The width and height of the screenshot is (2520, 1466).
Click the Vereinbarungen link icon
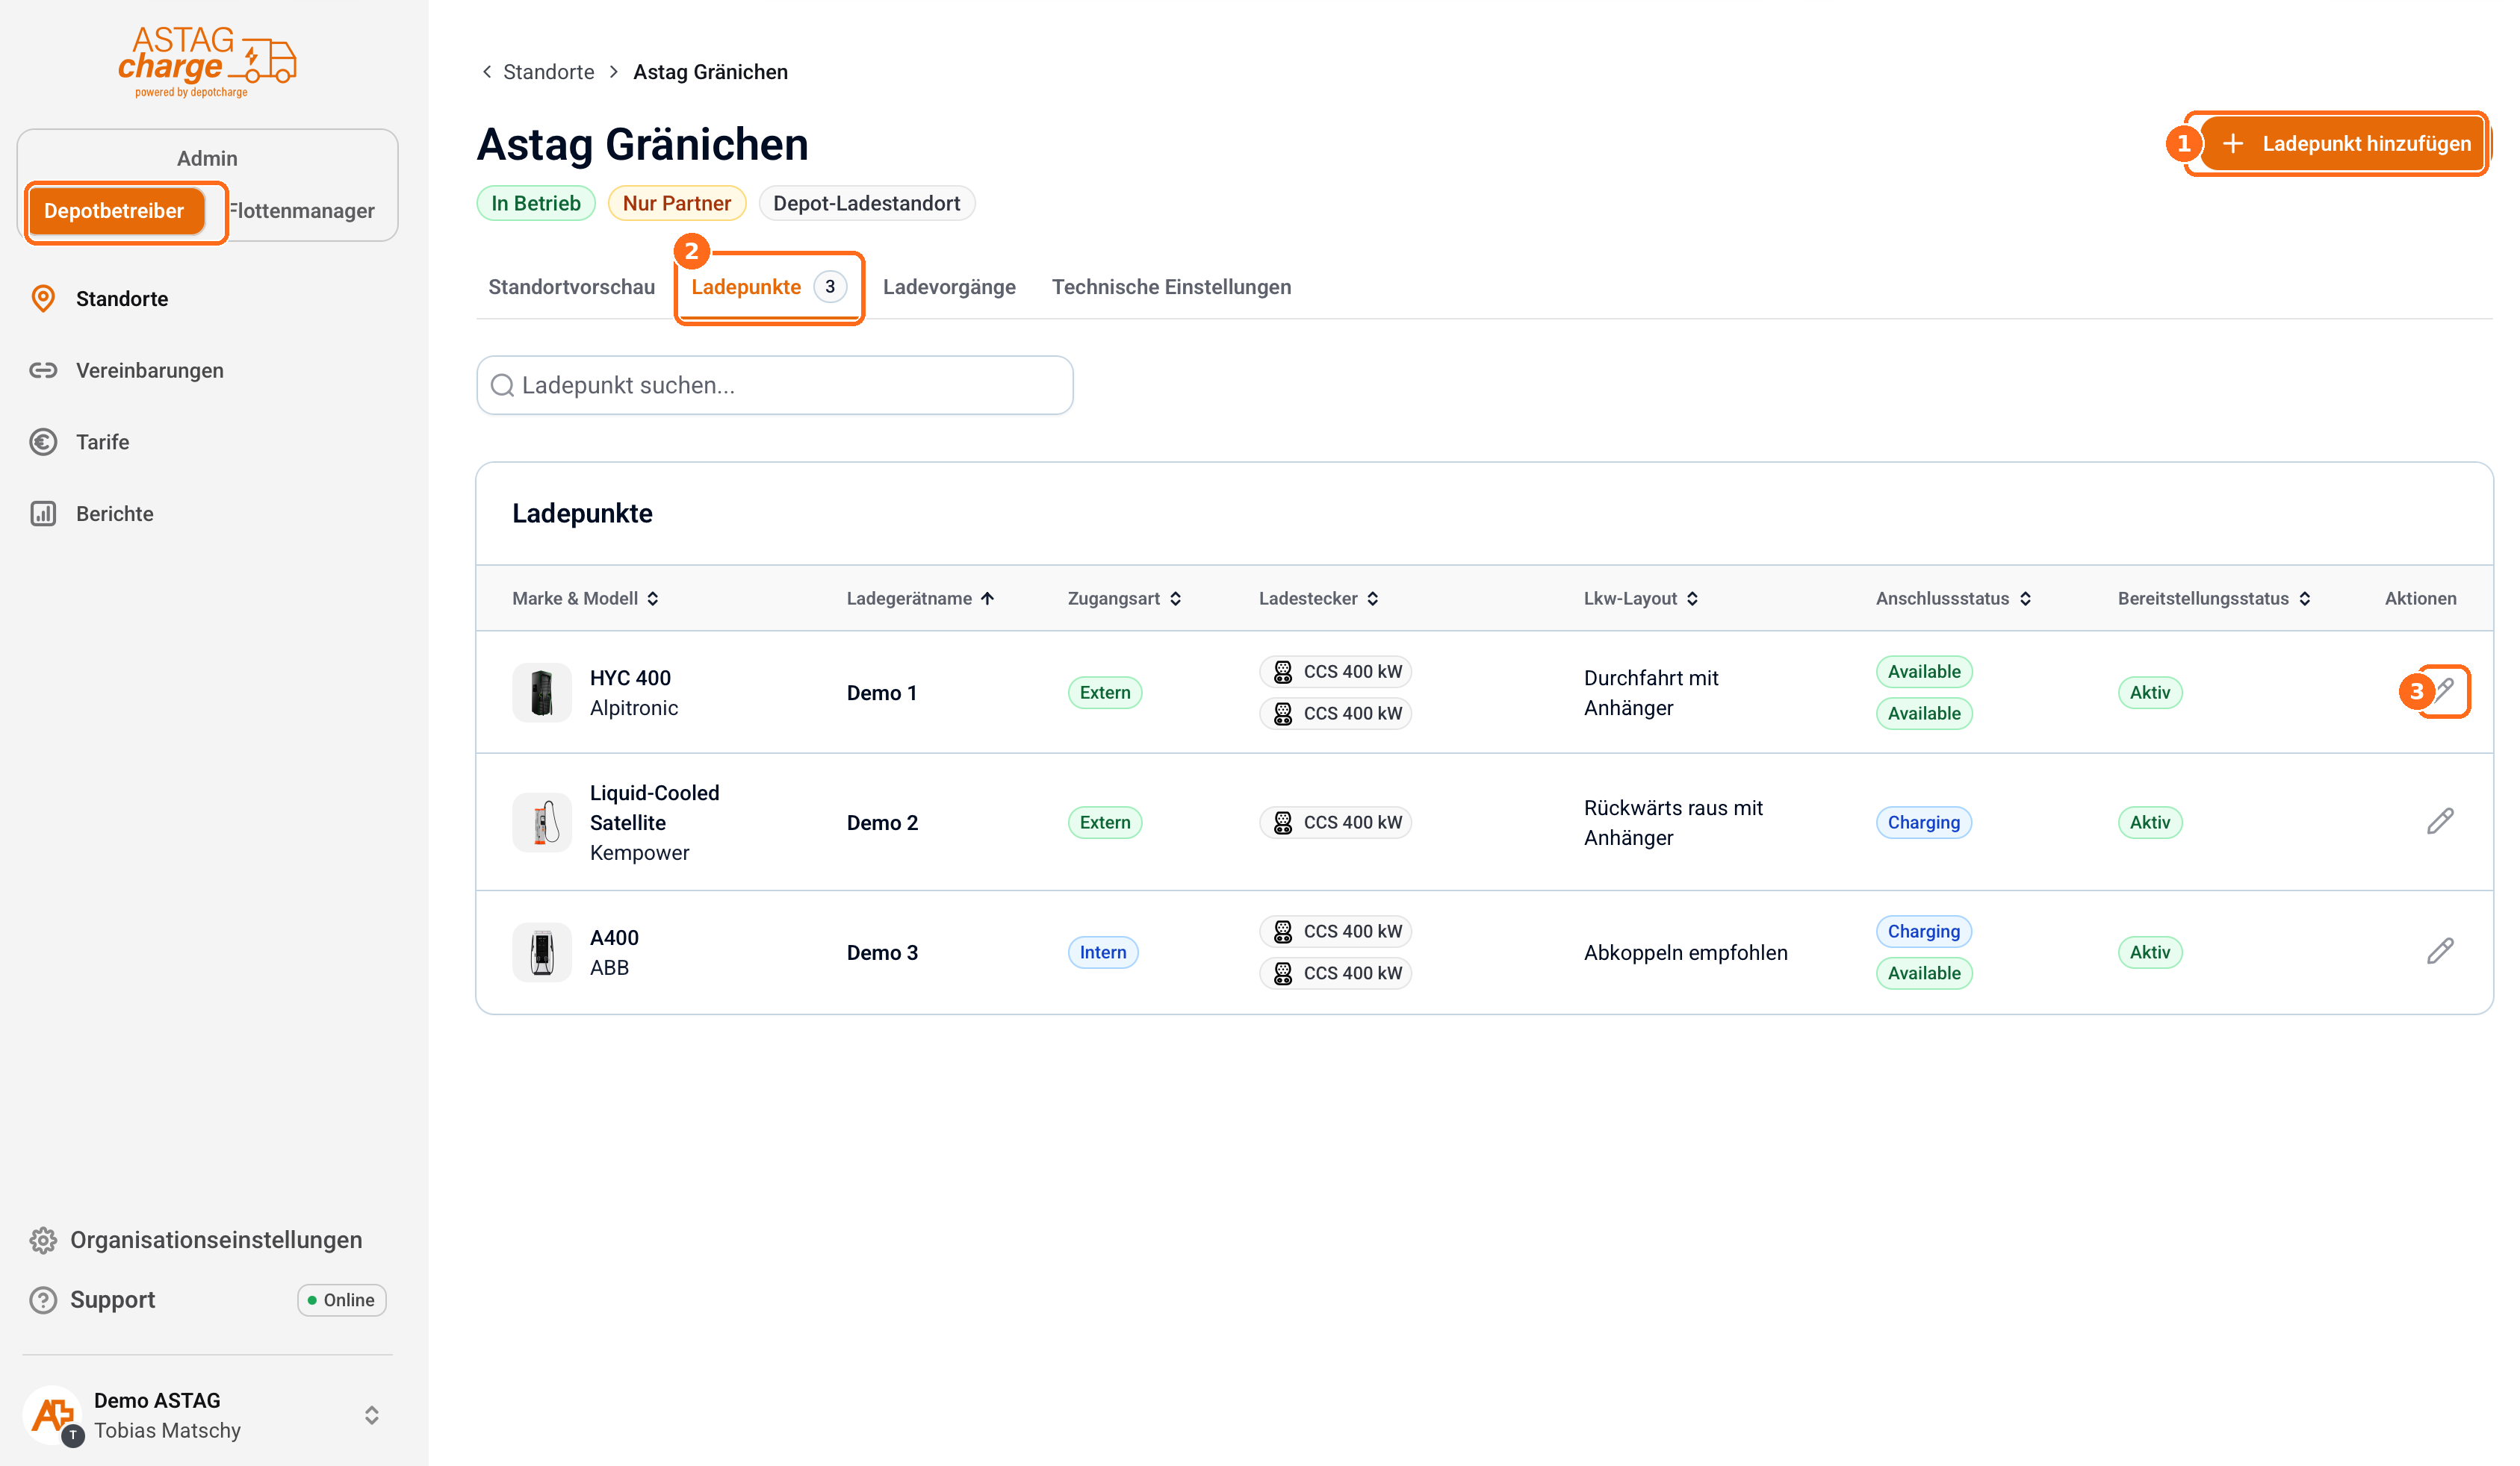(x=43, y=371)
